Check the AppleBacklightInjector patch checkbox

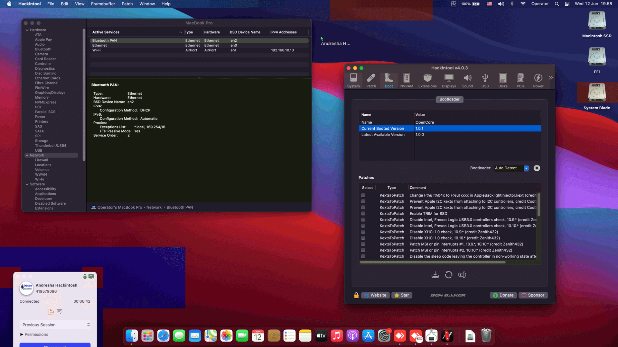363,195
